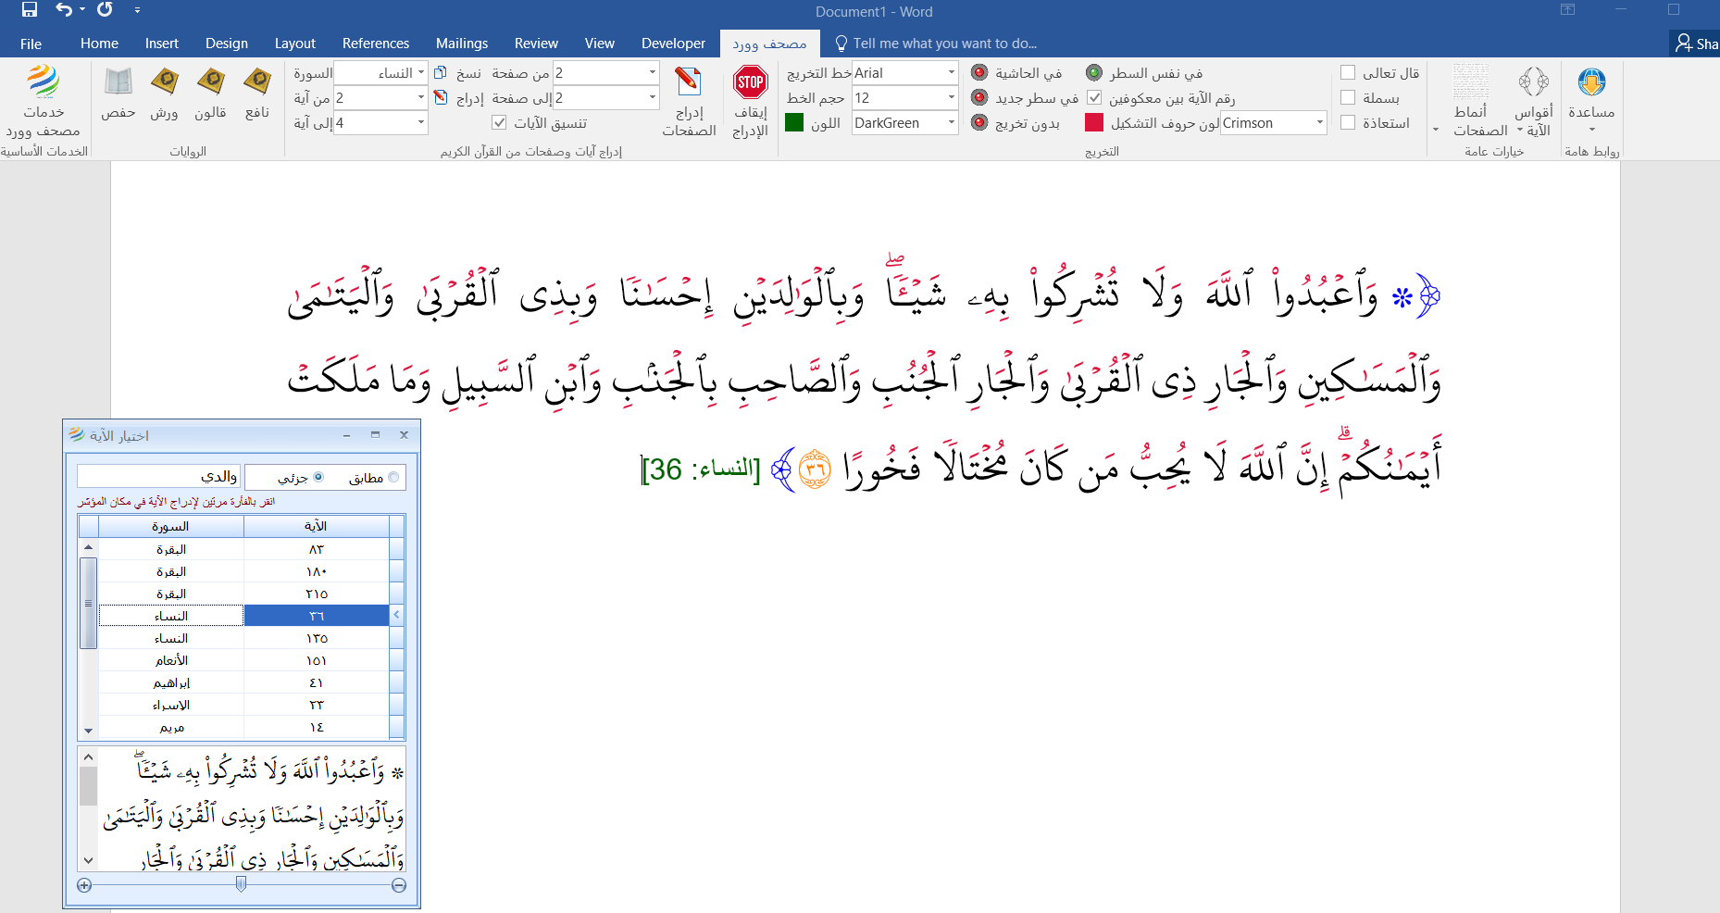Enable قال تعالى checkbox

1348,72
